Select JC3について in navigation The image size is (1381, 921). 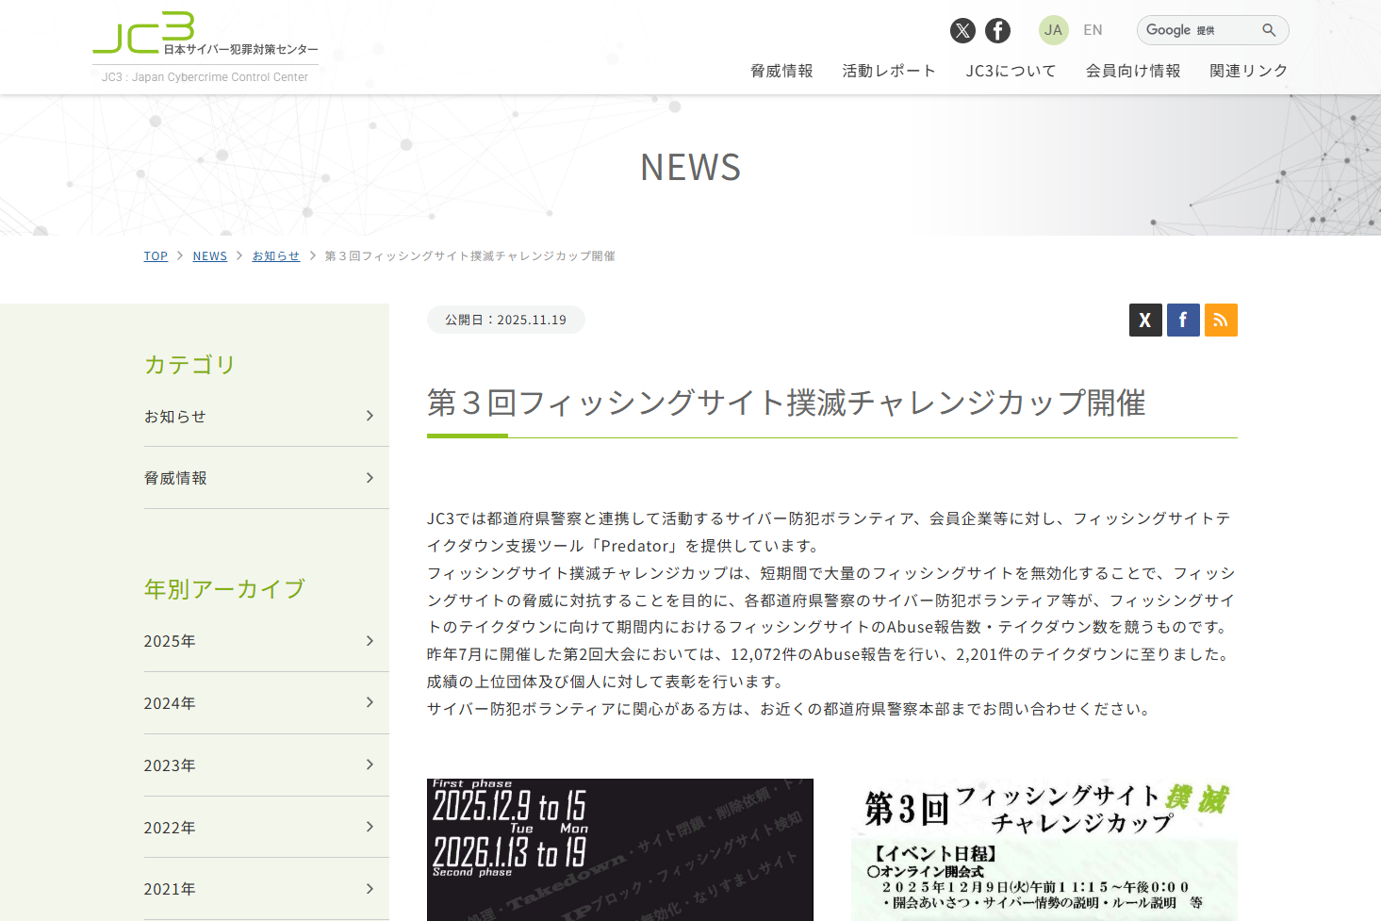tap(1011, 71)
